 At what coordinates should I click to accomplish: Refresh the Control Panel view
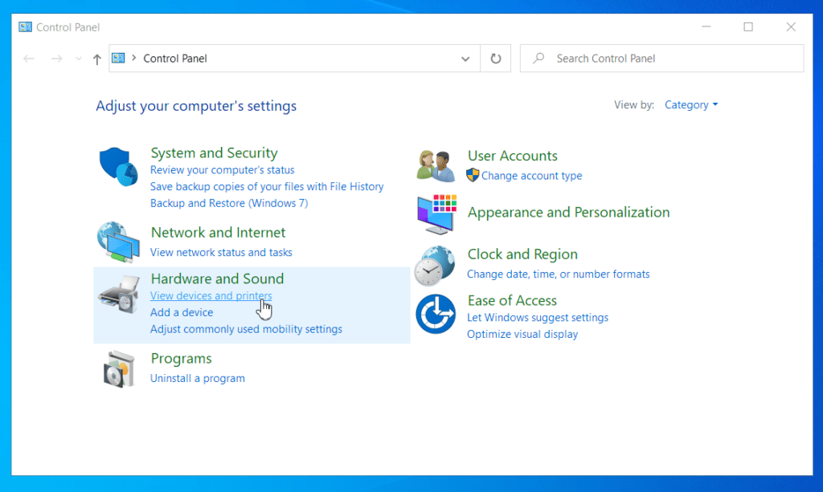[x=496, y=59]
